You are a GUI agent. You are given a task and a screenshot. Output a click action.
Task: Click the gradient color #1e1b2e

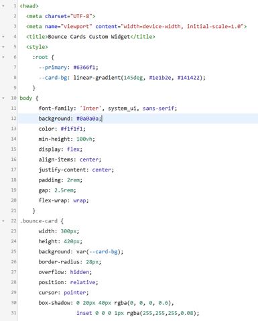click(x=160, y=78)
